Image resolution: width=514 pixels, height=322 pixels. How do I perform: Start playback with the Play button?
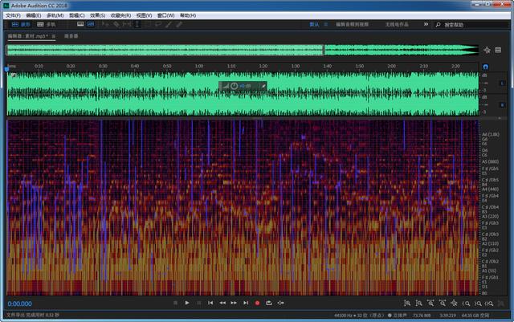click(x=187, y=303)
